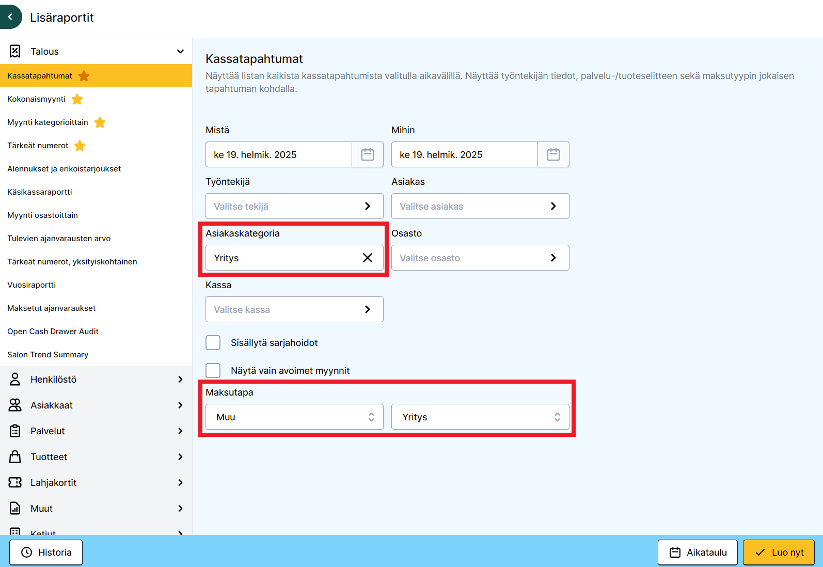823x567 pixels.
Task: Open Myynti kategorioittain report
Action: tap(96, 122)
